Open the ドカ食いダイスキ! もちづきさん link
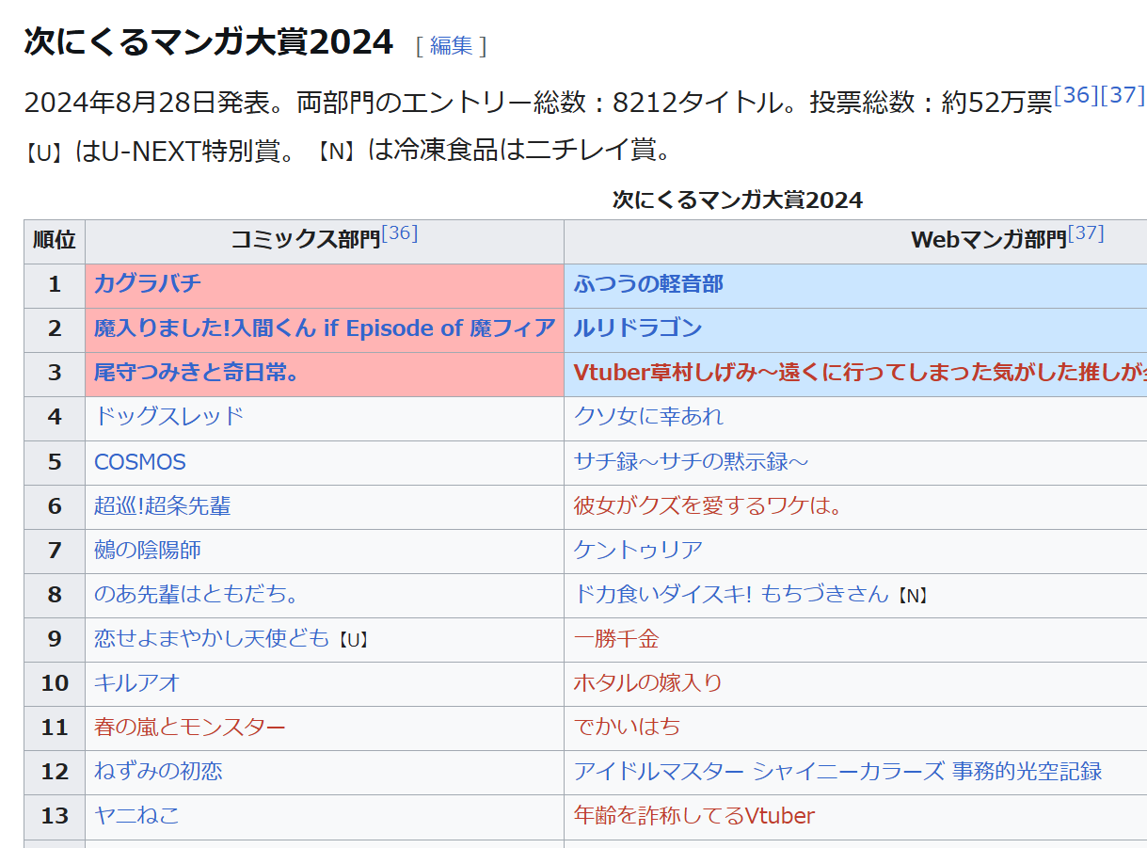 [731, 594]
